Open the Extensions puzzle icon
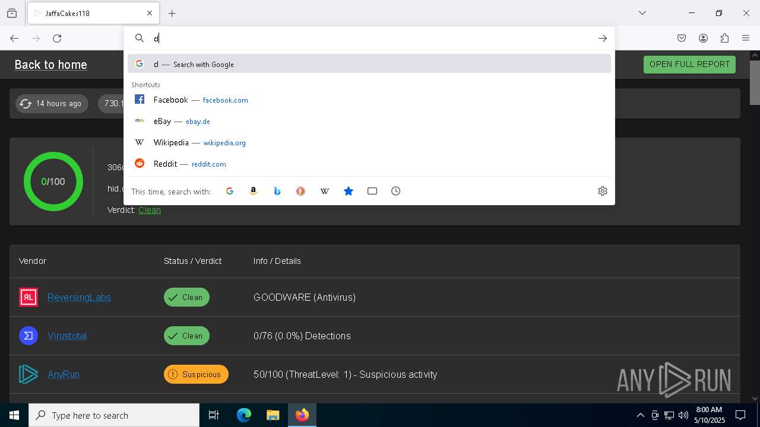The image size is (760, 427). [724, 38]
